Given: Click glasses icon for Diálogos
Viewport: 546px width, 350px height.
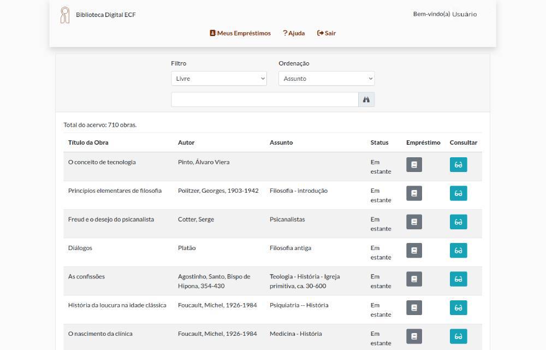Looking at the screenshot, I should click(458, 251).
